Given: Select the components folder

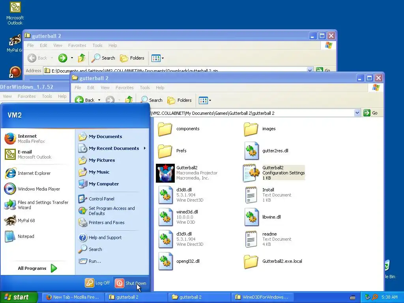Looking at the screenshot, I should pyautogui.click(x=179, y=129).
